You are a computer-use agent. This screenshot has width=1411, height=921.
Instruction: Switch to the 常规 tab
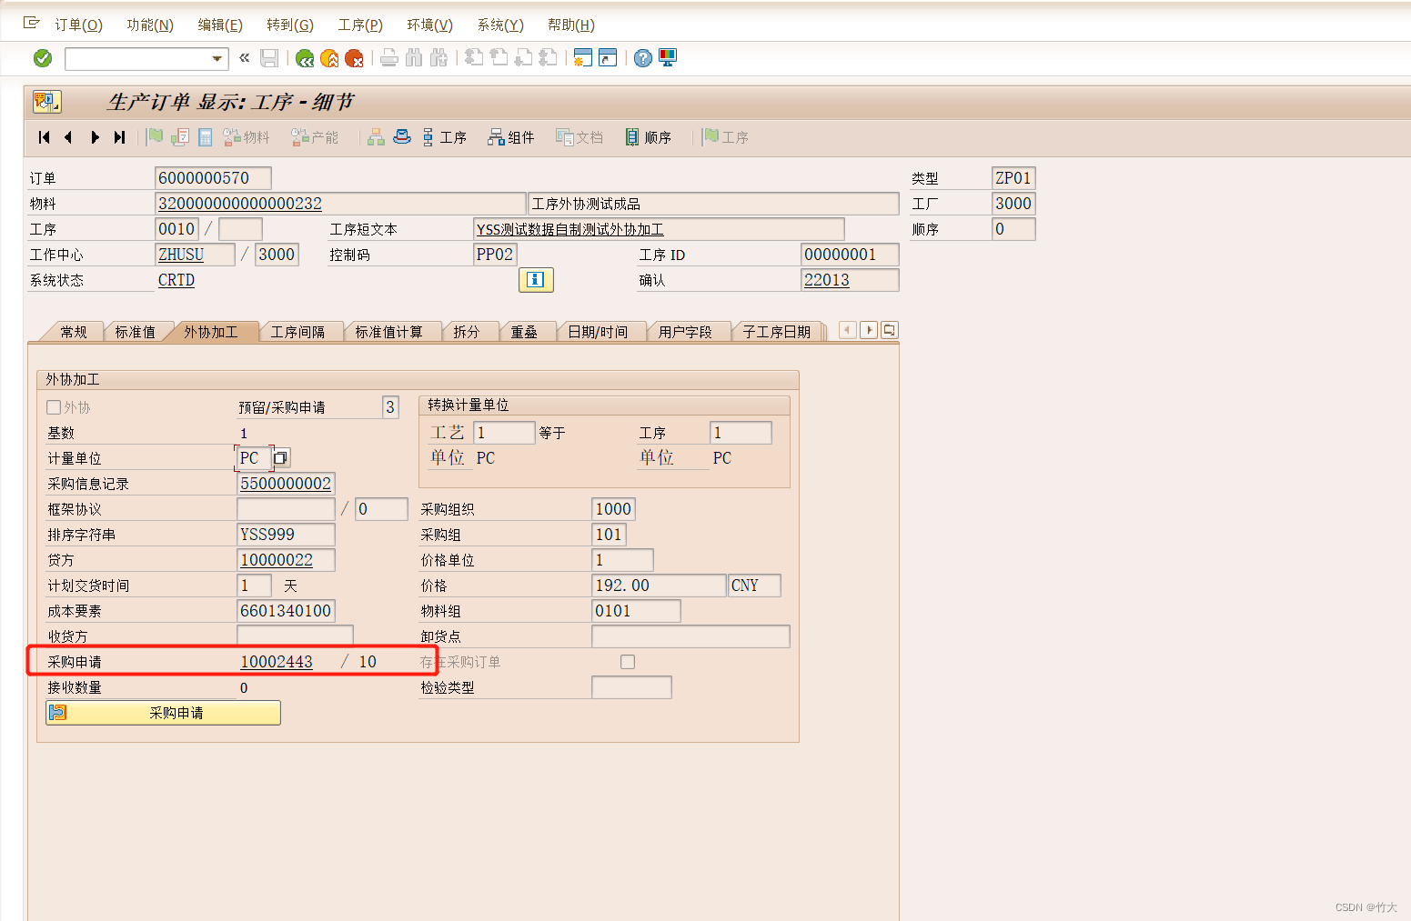(x=74, y=332)
